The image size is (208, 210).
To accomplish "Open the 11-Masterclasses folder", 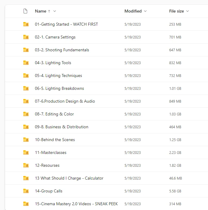I will pyautogui.click(x=50, y=152).
